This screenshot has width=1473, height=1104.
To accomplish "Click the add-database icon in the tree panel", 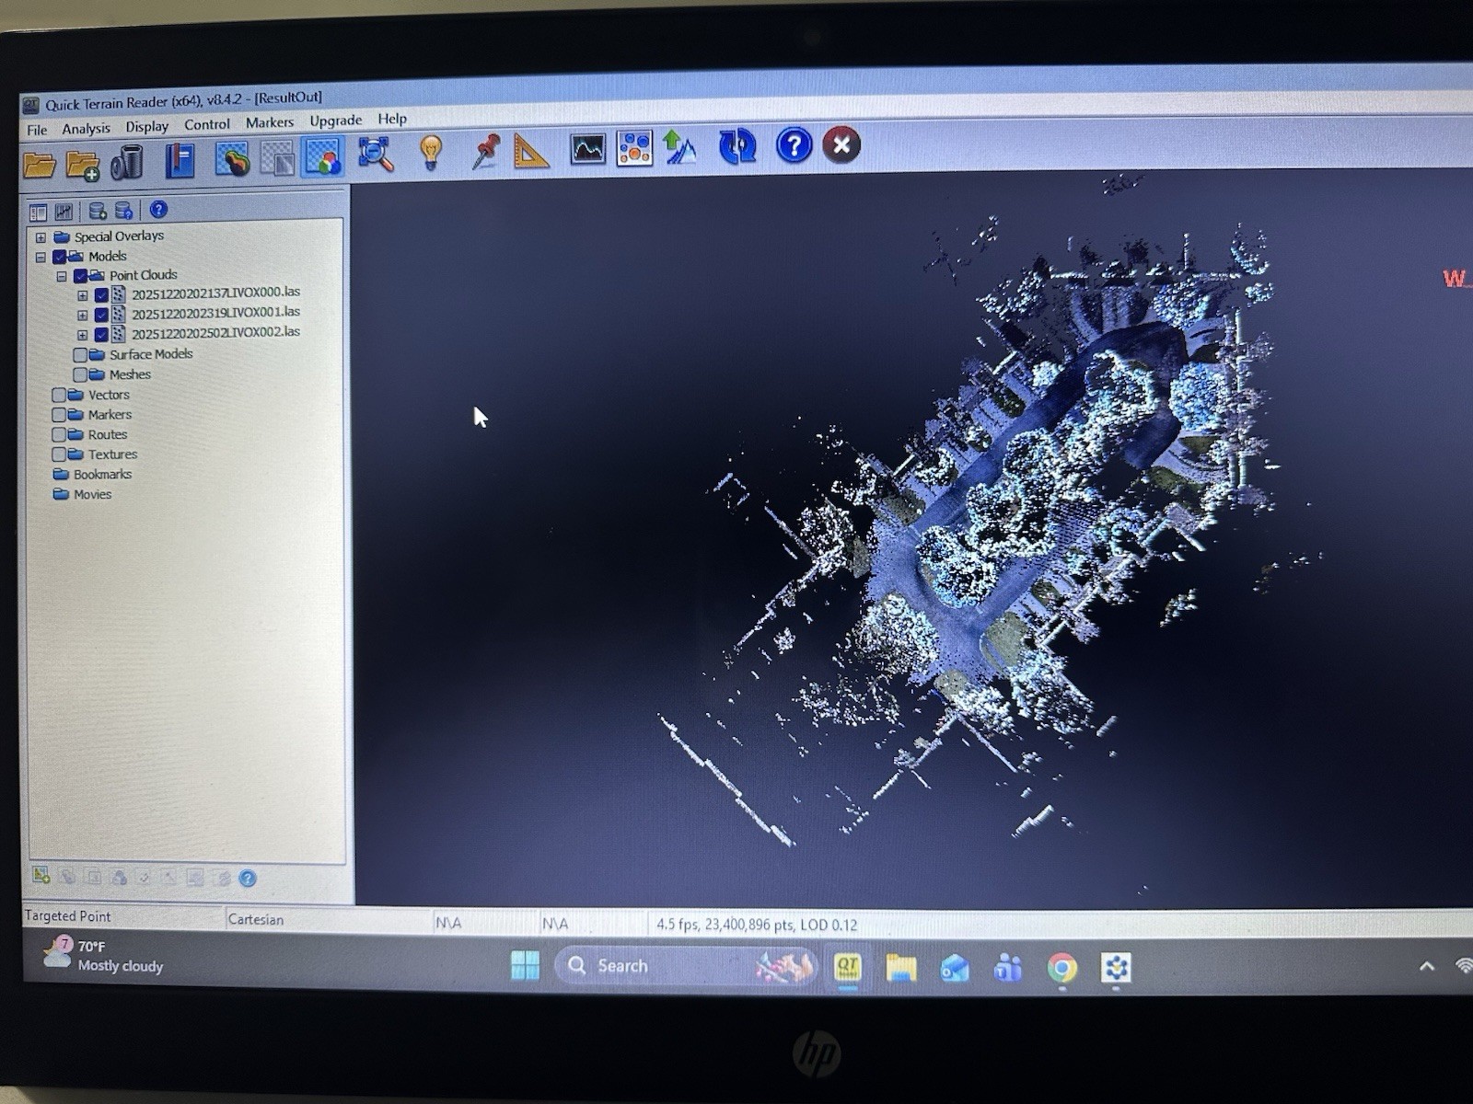I will tap(99, 211).
